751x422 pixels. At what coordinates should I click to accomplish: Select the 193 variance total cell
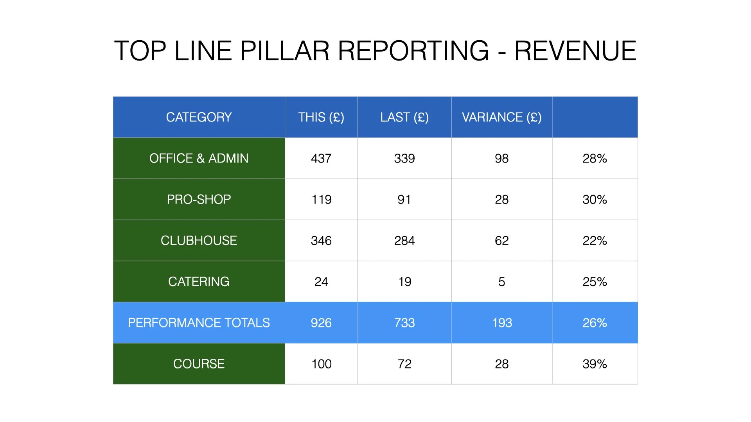click(501, 323)
